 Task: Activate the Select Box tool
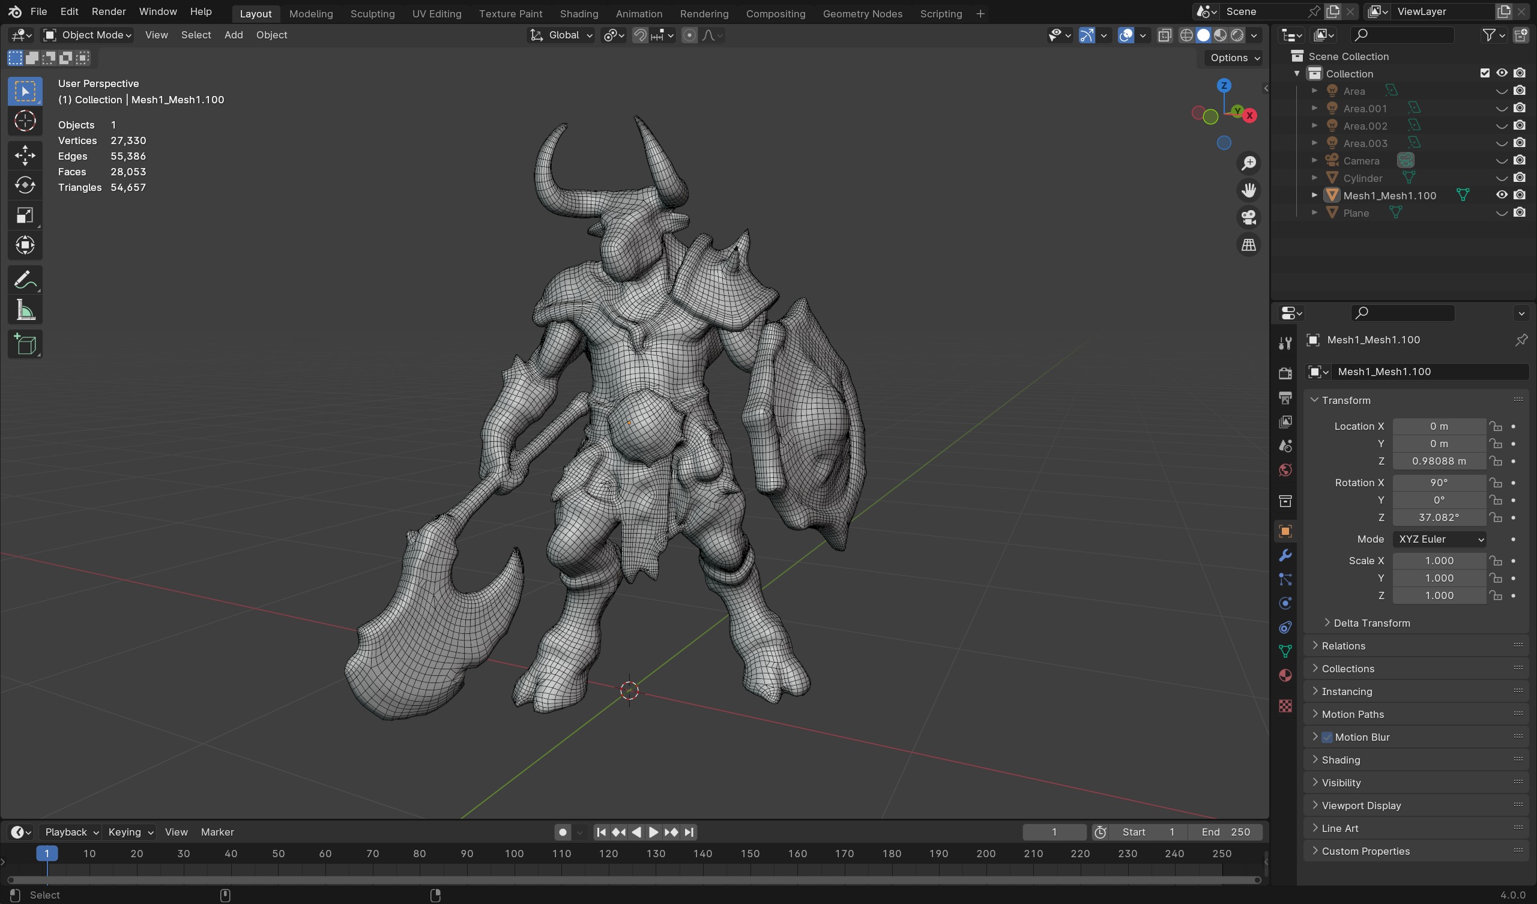(x=25, y=91)
